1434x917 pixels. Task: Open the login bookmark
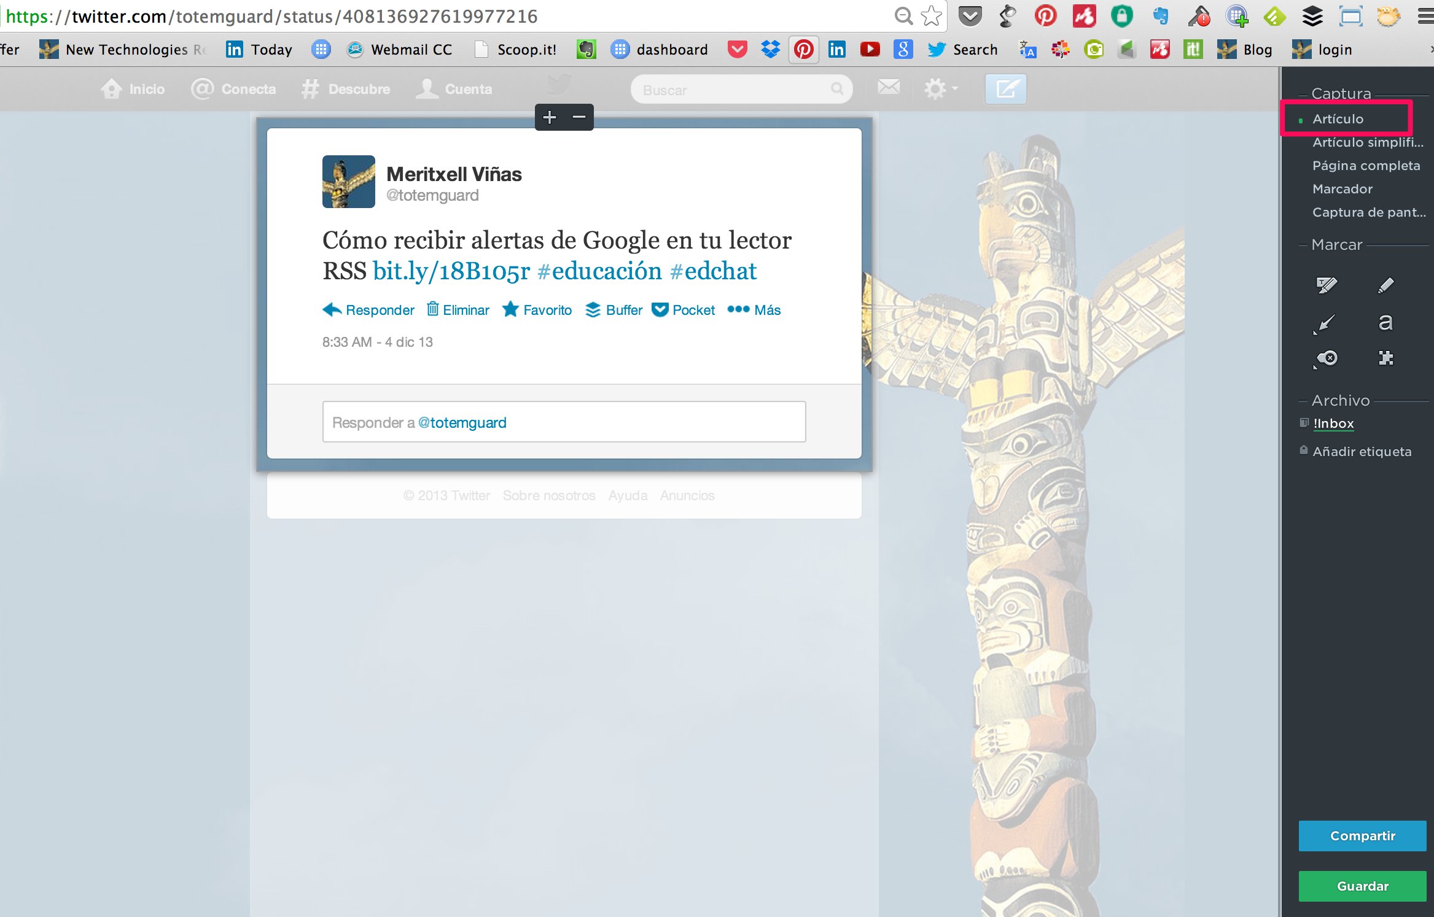point(1322,50)
